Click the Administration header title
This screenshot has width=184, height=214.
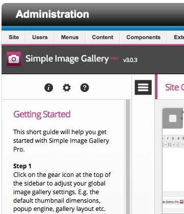(x=52, y=14)
